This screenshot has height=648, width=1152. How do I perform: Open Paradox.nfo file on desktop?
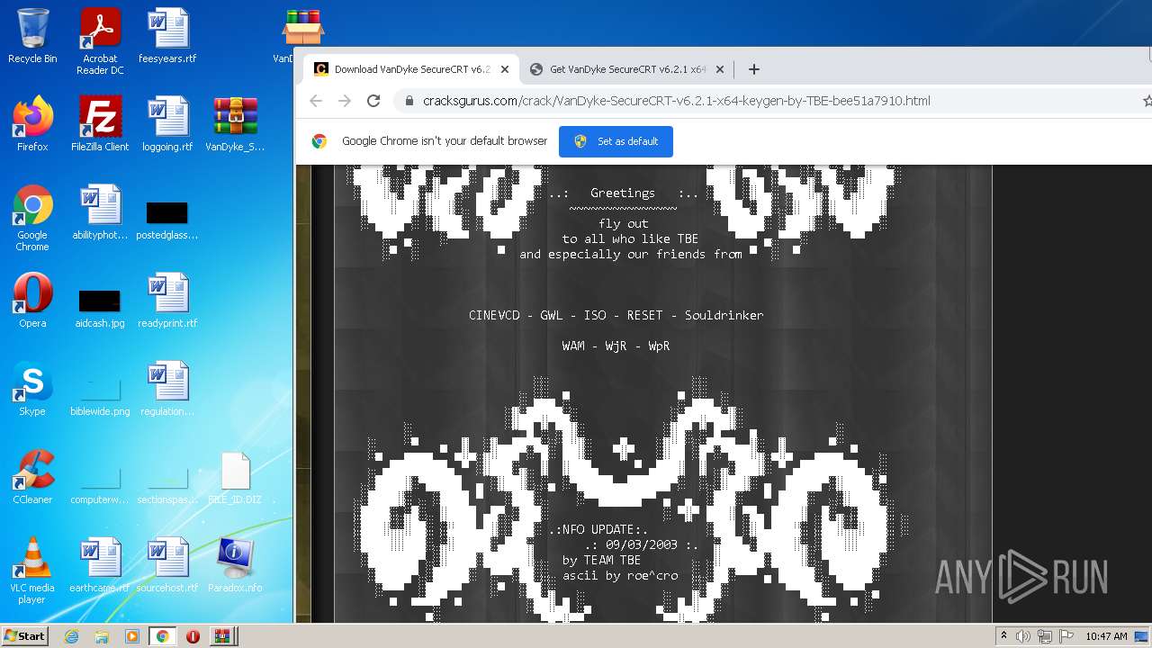click(235, 565)
